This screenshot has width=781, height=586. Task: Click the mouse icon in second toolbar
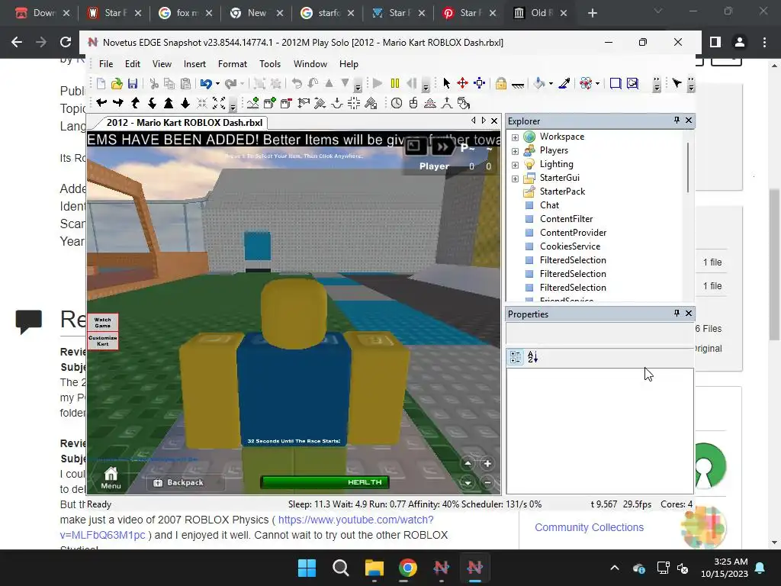coord(413,103)
